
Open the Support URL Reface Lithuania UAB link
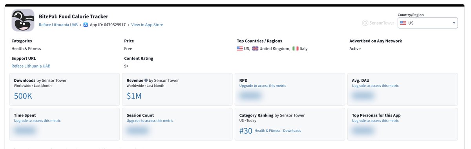tap(31, 66)
